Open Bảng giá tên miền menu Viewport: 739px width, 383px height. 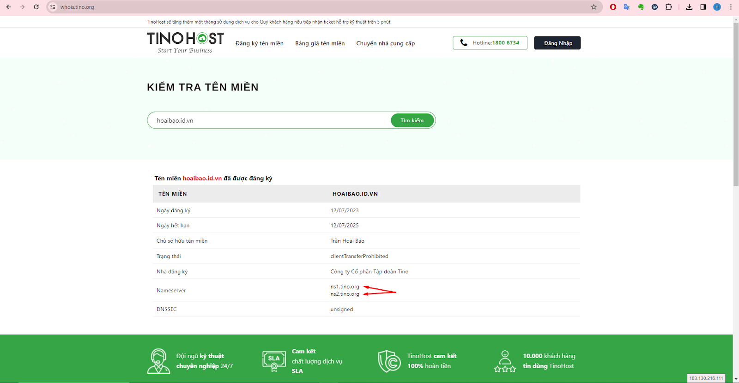coord(320,43)
